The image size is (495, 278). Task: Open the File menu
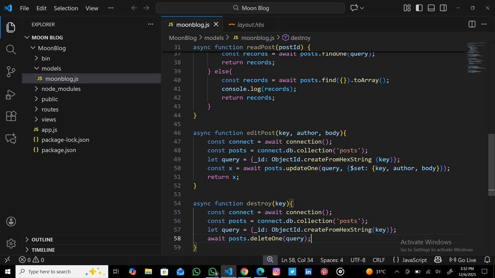tap(24, 8)
